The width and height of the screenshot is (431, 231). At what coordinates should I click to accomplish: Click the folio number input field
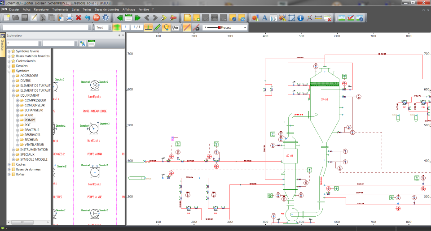coord(126,27)
